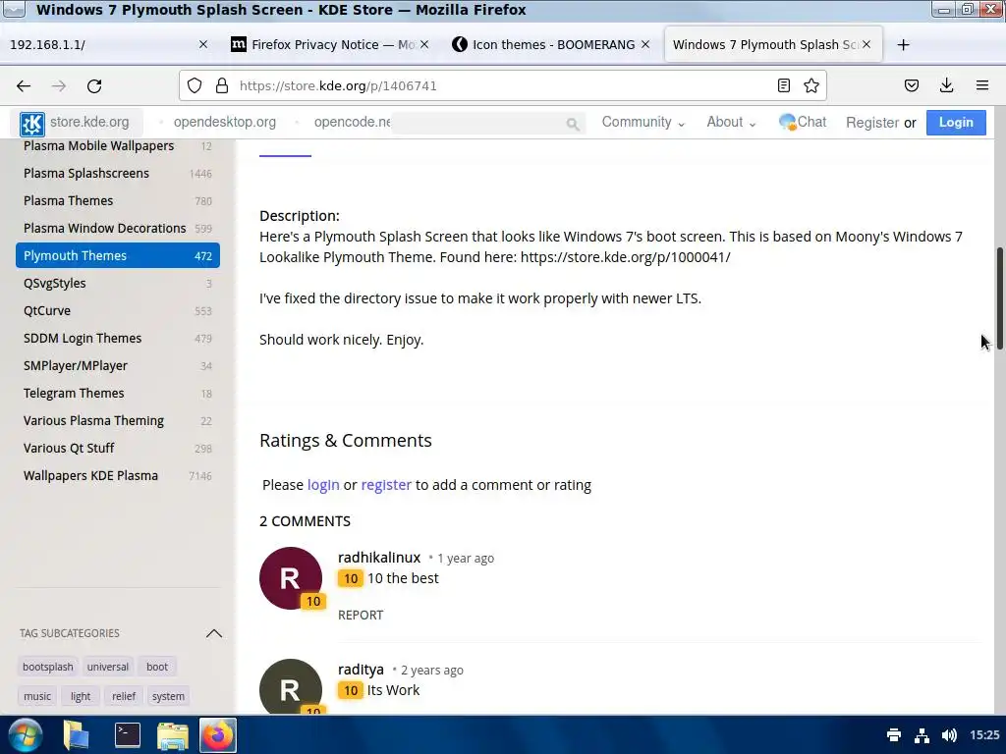The image size is (1006, 754).
Task: Open Chat from the store header
Action: click(803, 122)
